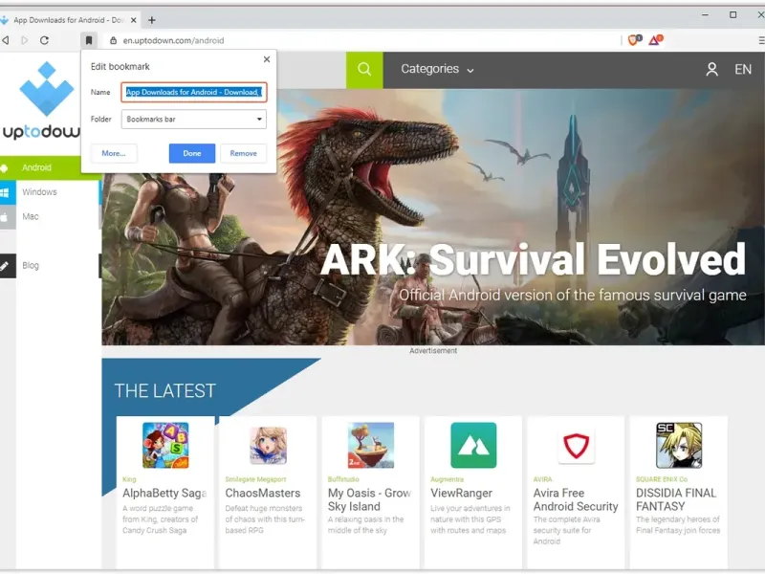765x574 pixels.
Task: Open the DISSIDIA FINAL FANTASY app icon
Action: (x=679, y=445)
